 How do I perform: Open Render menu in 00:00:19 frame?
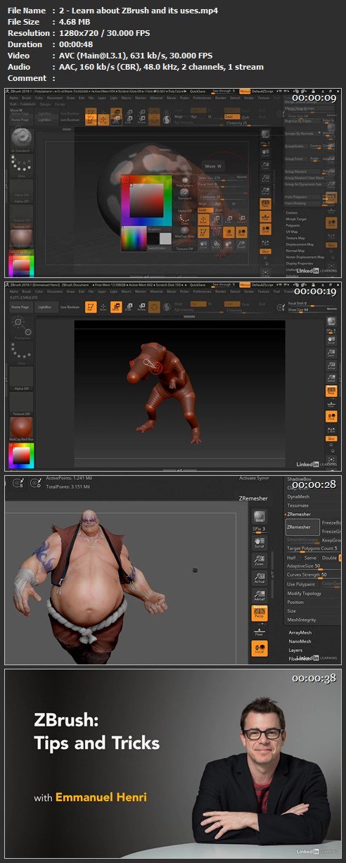coord(220,291)
